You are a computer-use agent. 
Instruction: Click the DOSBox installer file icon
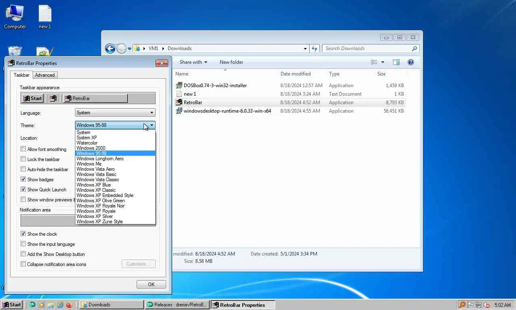coord(179,86)
